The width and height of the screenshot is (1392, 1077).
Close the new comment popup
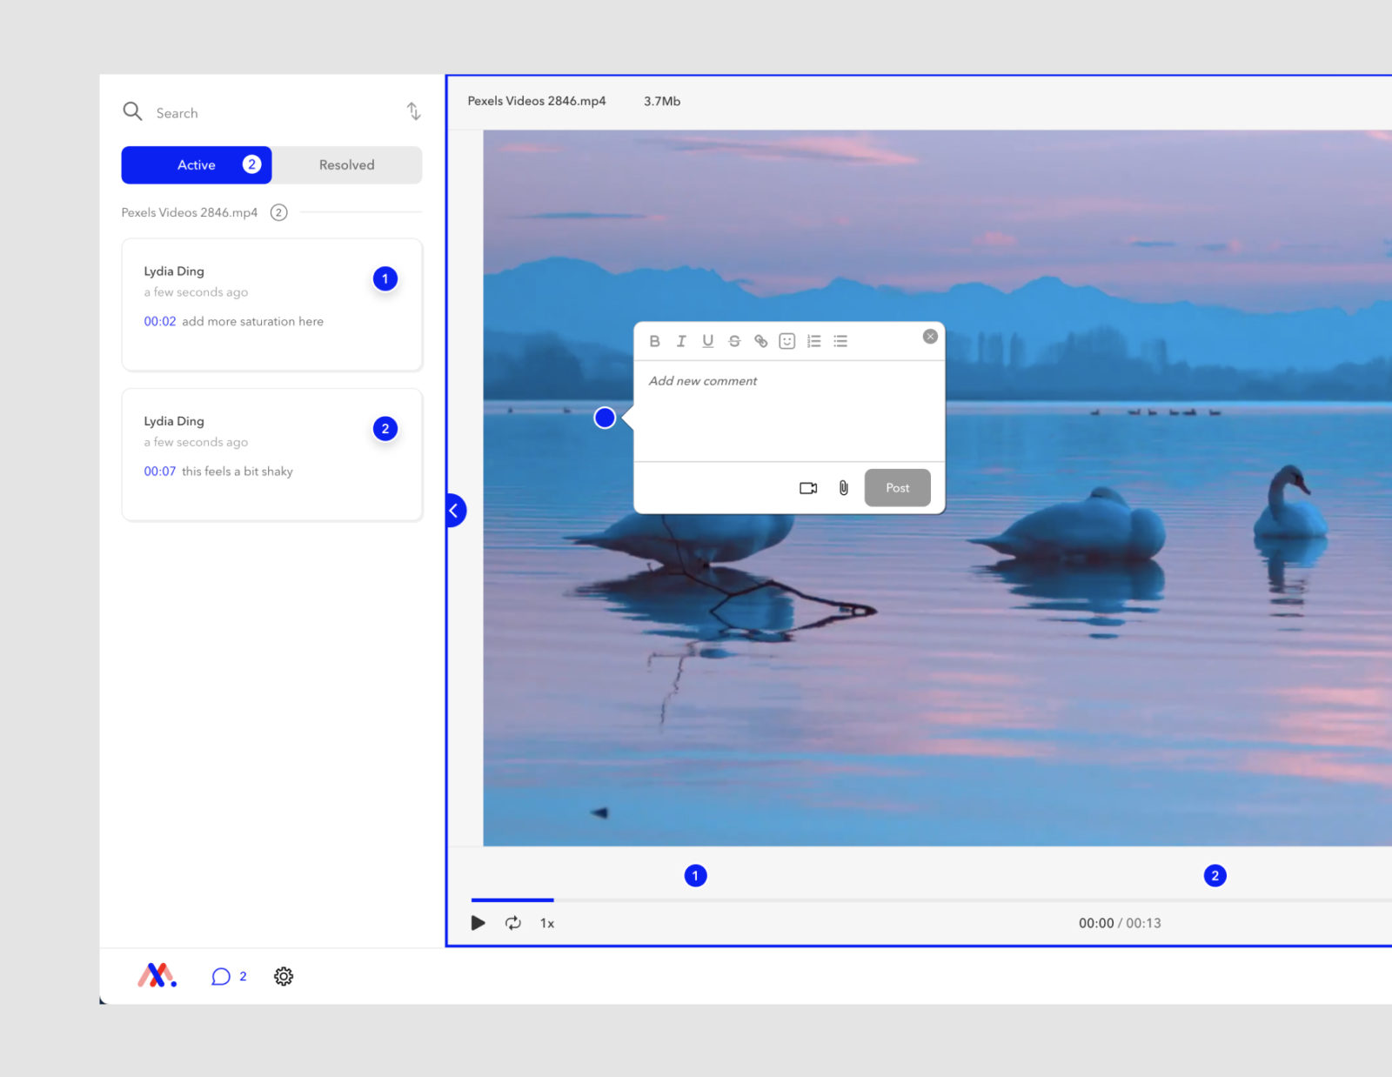click(929, 336)
